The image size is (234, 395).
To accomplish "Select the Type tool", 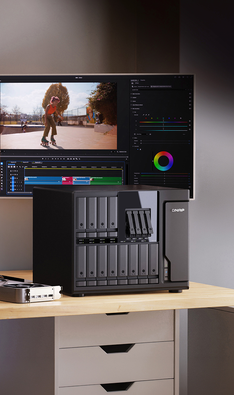I will [2, 186].
